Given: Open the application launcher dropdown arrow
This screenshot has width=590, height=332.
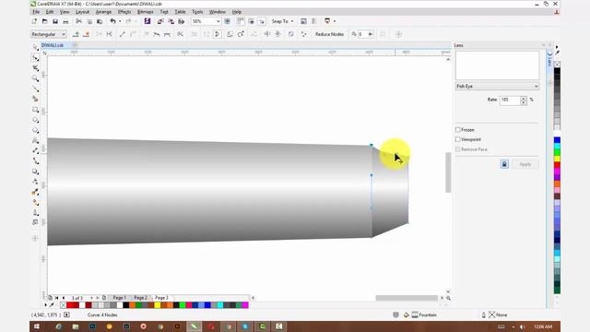Looking at the screenshot, I should pos(335,21).
